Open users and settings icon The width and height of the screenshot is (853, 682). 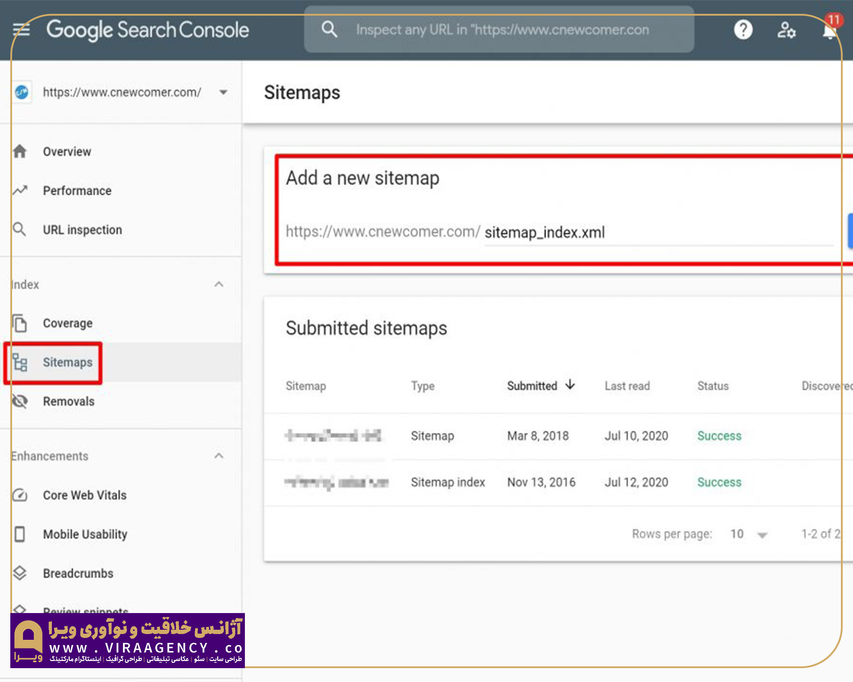[786, 30]
